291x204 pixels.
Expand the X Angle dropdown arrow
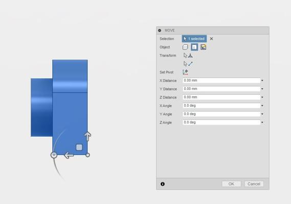point(262,106)
